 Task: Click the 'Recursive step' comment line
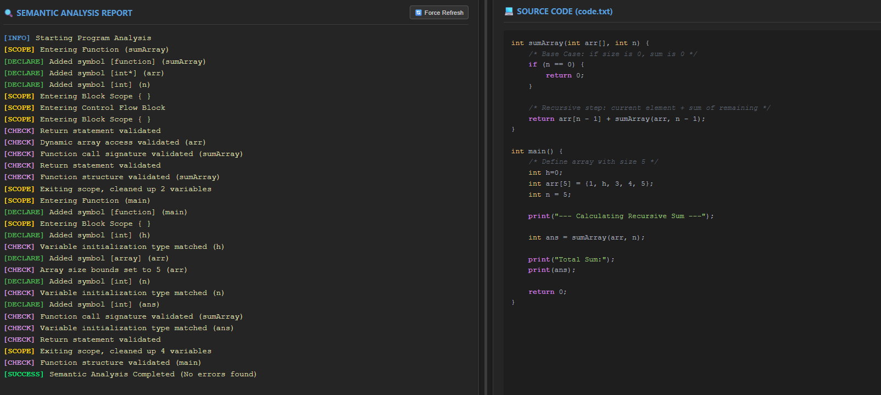(x=649, y=108)
